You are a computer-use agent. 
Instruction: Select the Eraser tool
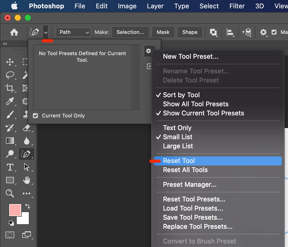(27, 128)
